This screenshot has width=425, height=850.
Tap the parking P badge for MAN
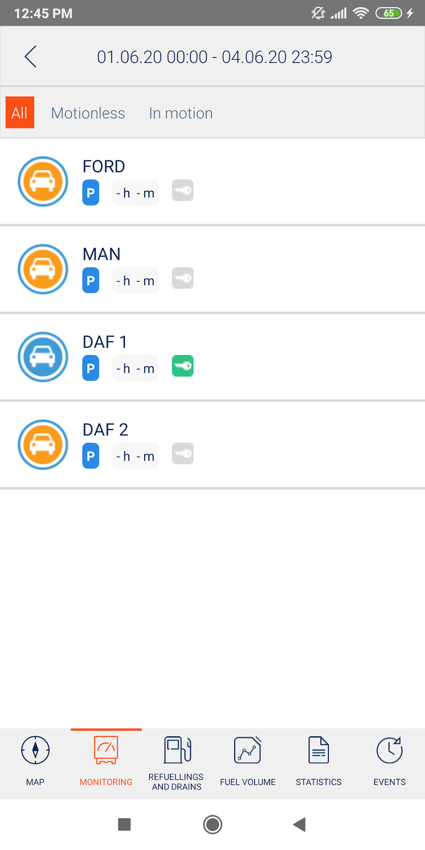[91, 280]
